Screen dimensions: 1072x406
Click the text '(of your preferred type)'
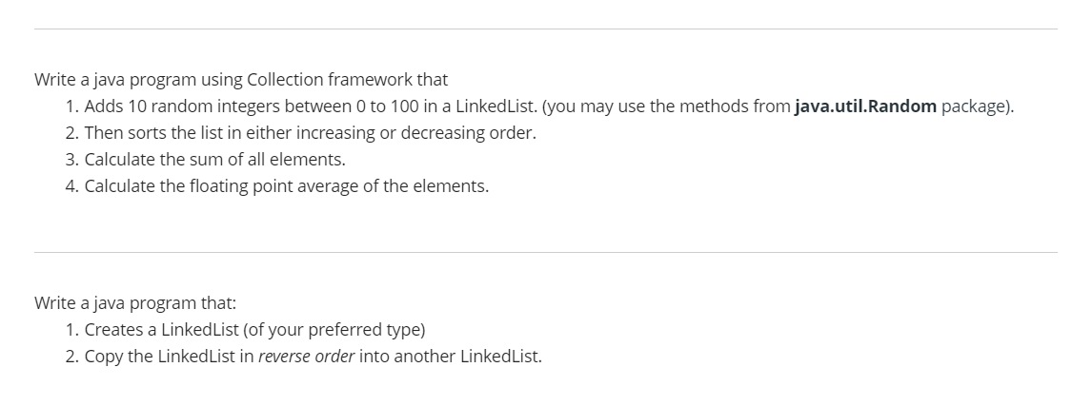334,330
